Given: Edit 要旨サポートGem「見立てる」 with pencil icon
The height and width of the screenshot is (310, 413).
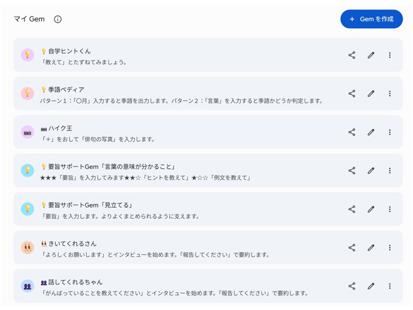Looking at the screenshot, I should point(371,209).
